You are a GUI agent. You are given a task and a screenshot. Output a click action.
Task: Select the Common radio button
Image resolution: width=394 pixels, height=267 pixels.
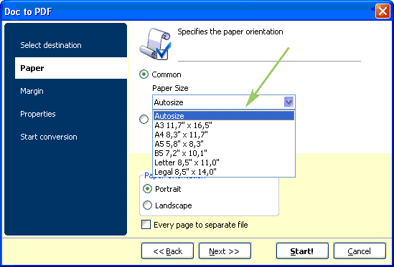[x=144, y=74]
